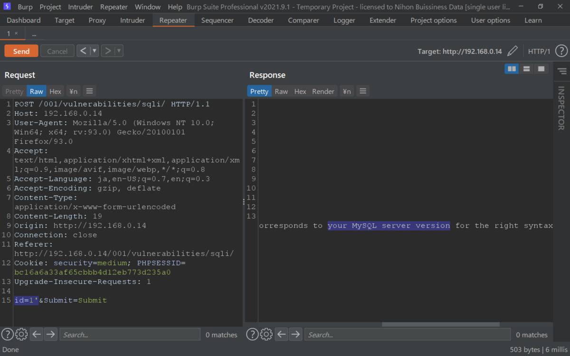This screenshot has width=570, height=356.
Task: Switch to Comparer tab
Action: 304,20
